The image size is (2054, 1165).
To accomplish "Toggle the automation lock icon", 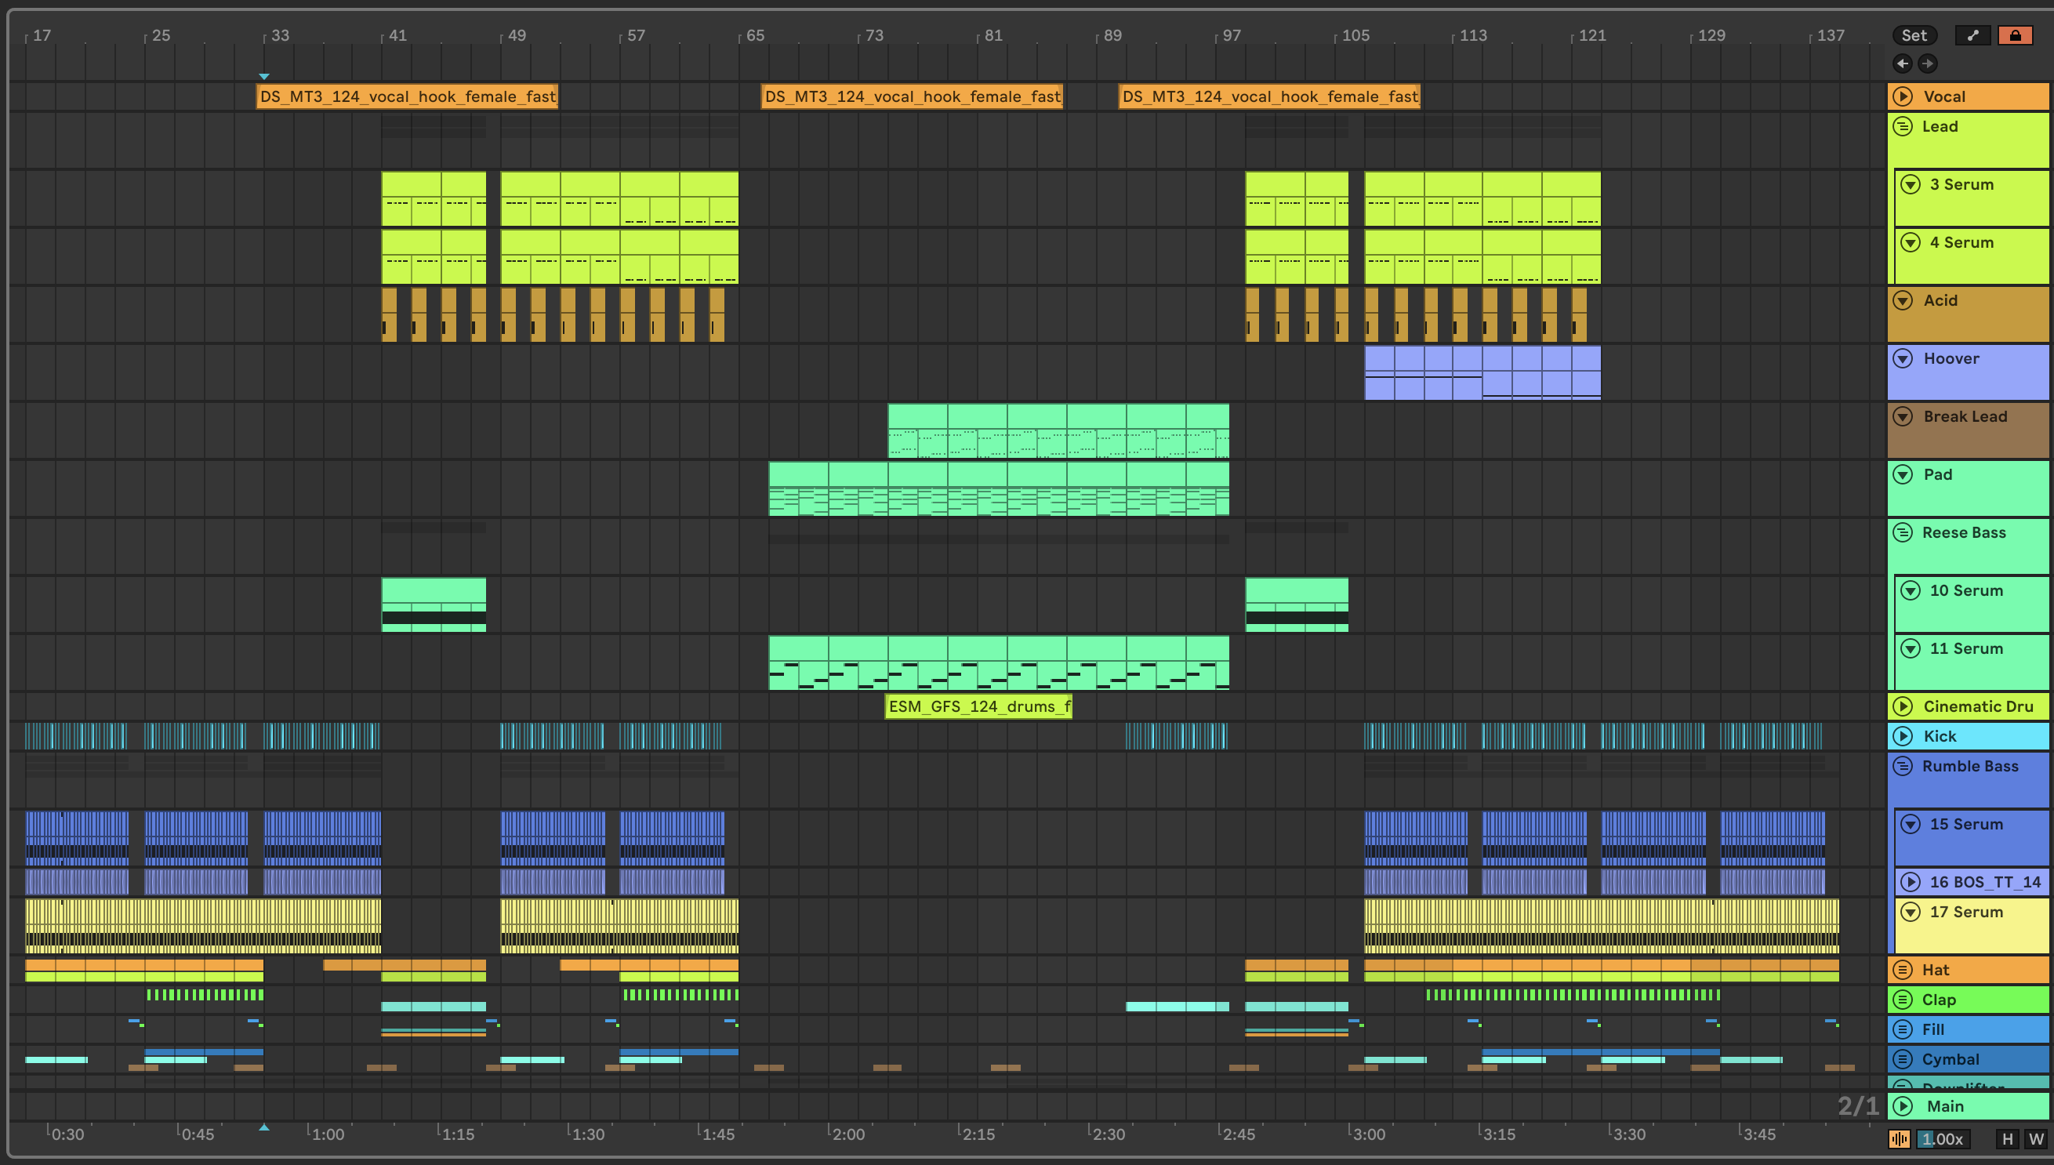I will 2015,35.
